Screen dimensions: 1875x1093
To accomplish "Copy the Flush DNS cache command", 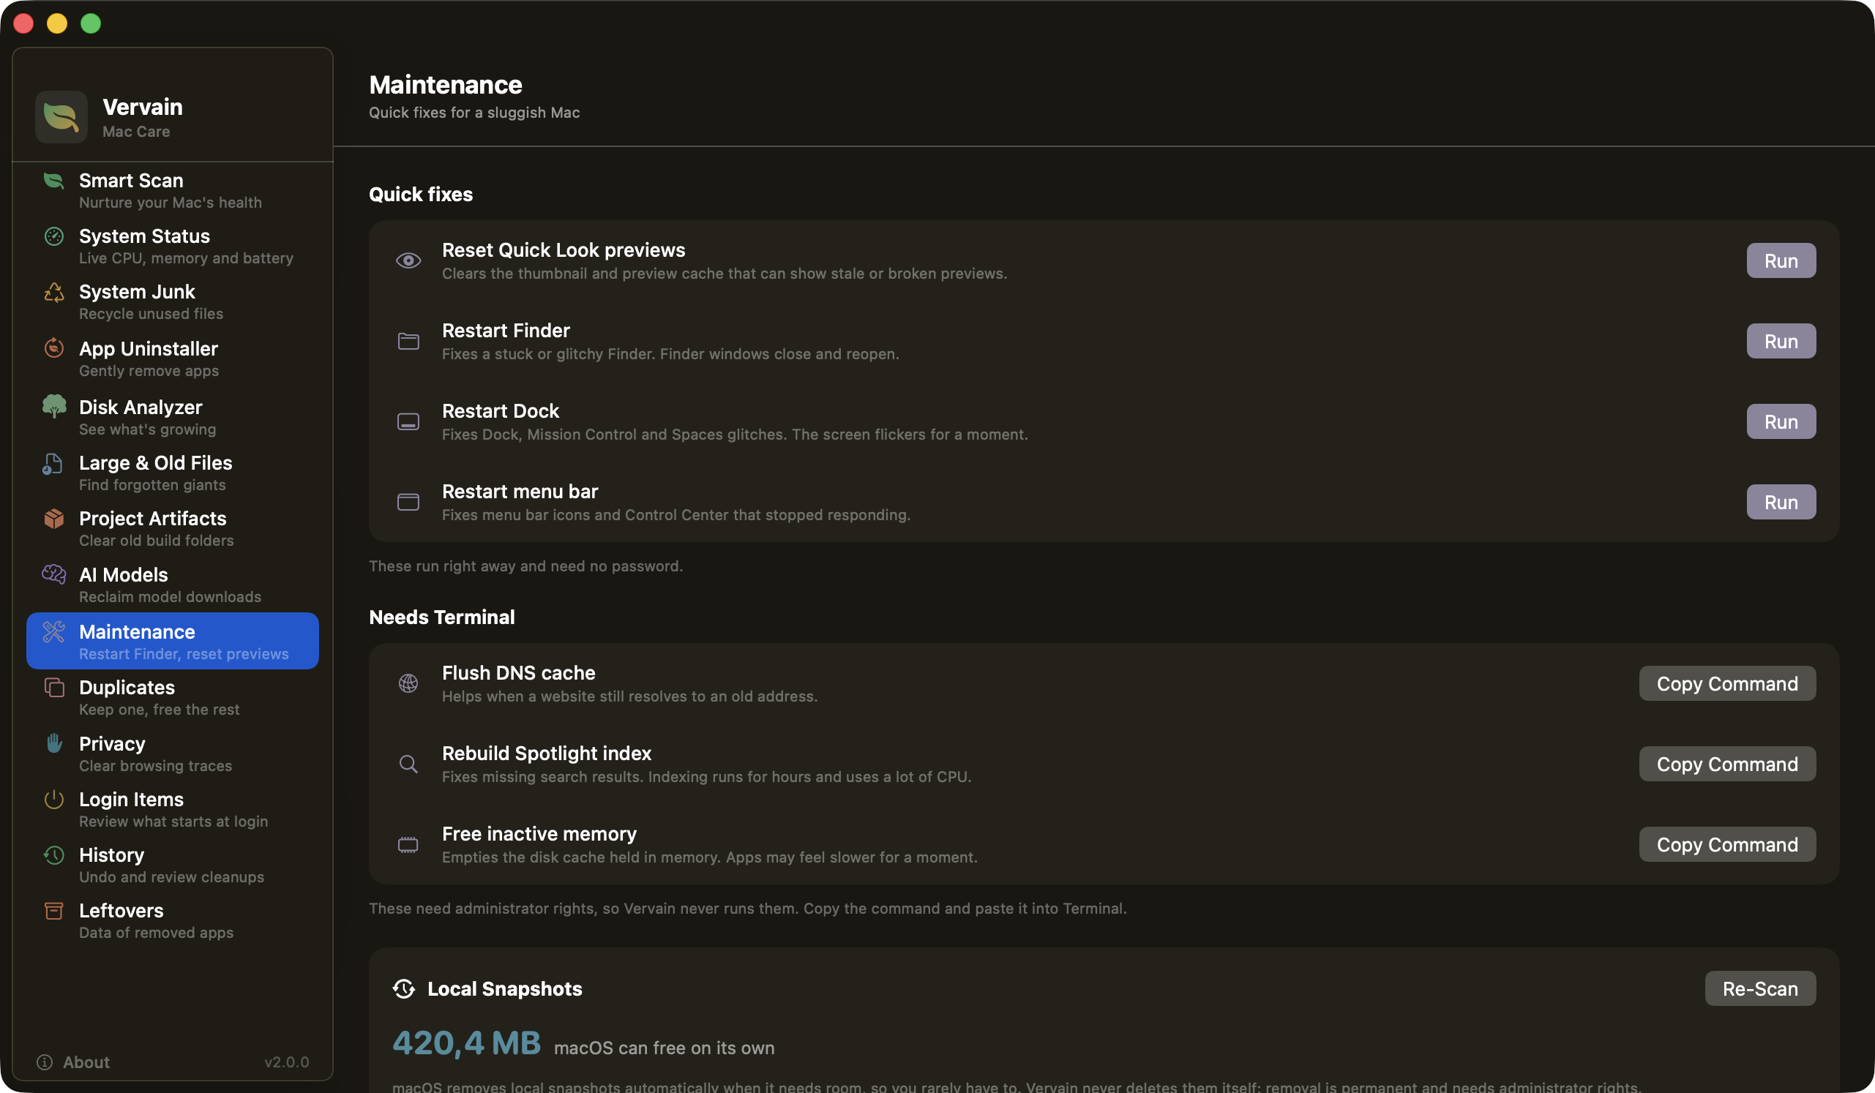I will [1728, 683].
